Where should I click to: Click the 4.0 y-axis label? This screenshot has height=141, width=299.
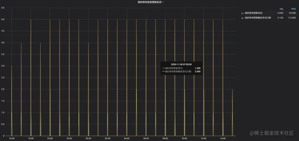3,43
